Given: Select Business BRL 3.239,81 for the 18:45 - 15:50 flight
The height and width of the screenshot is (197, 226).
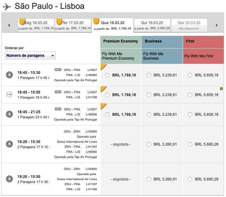Looking at the screenshot, I should (149, 95).
